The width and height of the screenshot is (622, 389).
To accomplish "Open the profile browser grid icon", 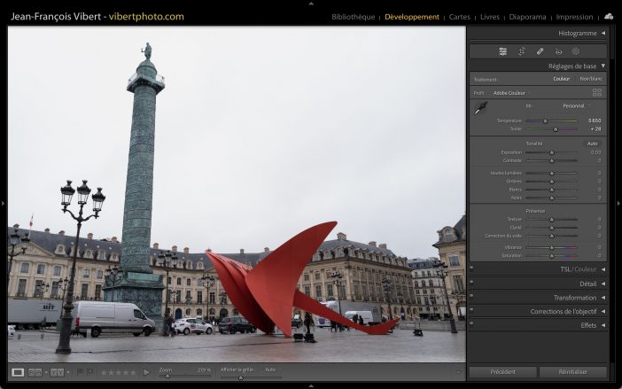I will [597, 92].
